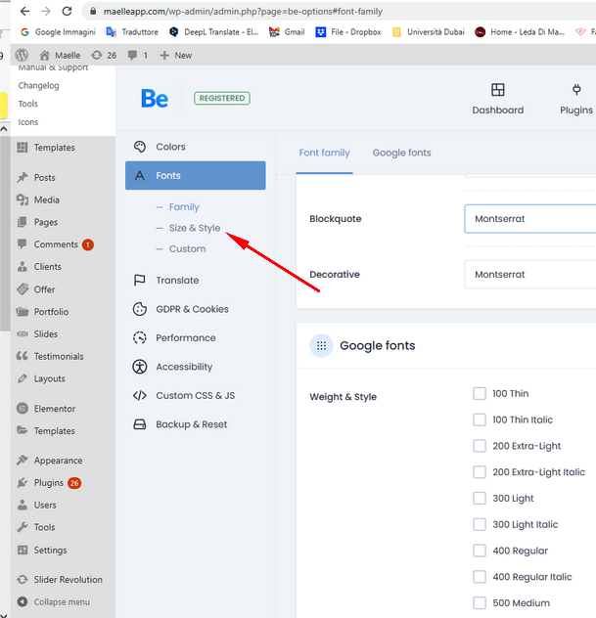Image resolution: width=596 pixels, height=618 pixels.
Task: Switch to the Google fonts tab
Action: 401,153
